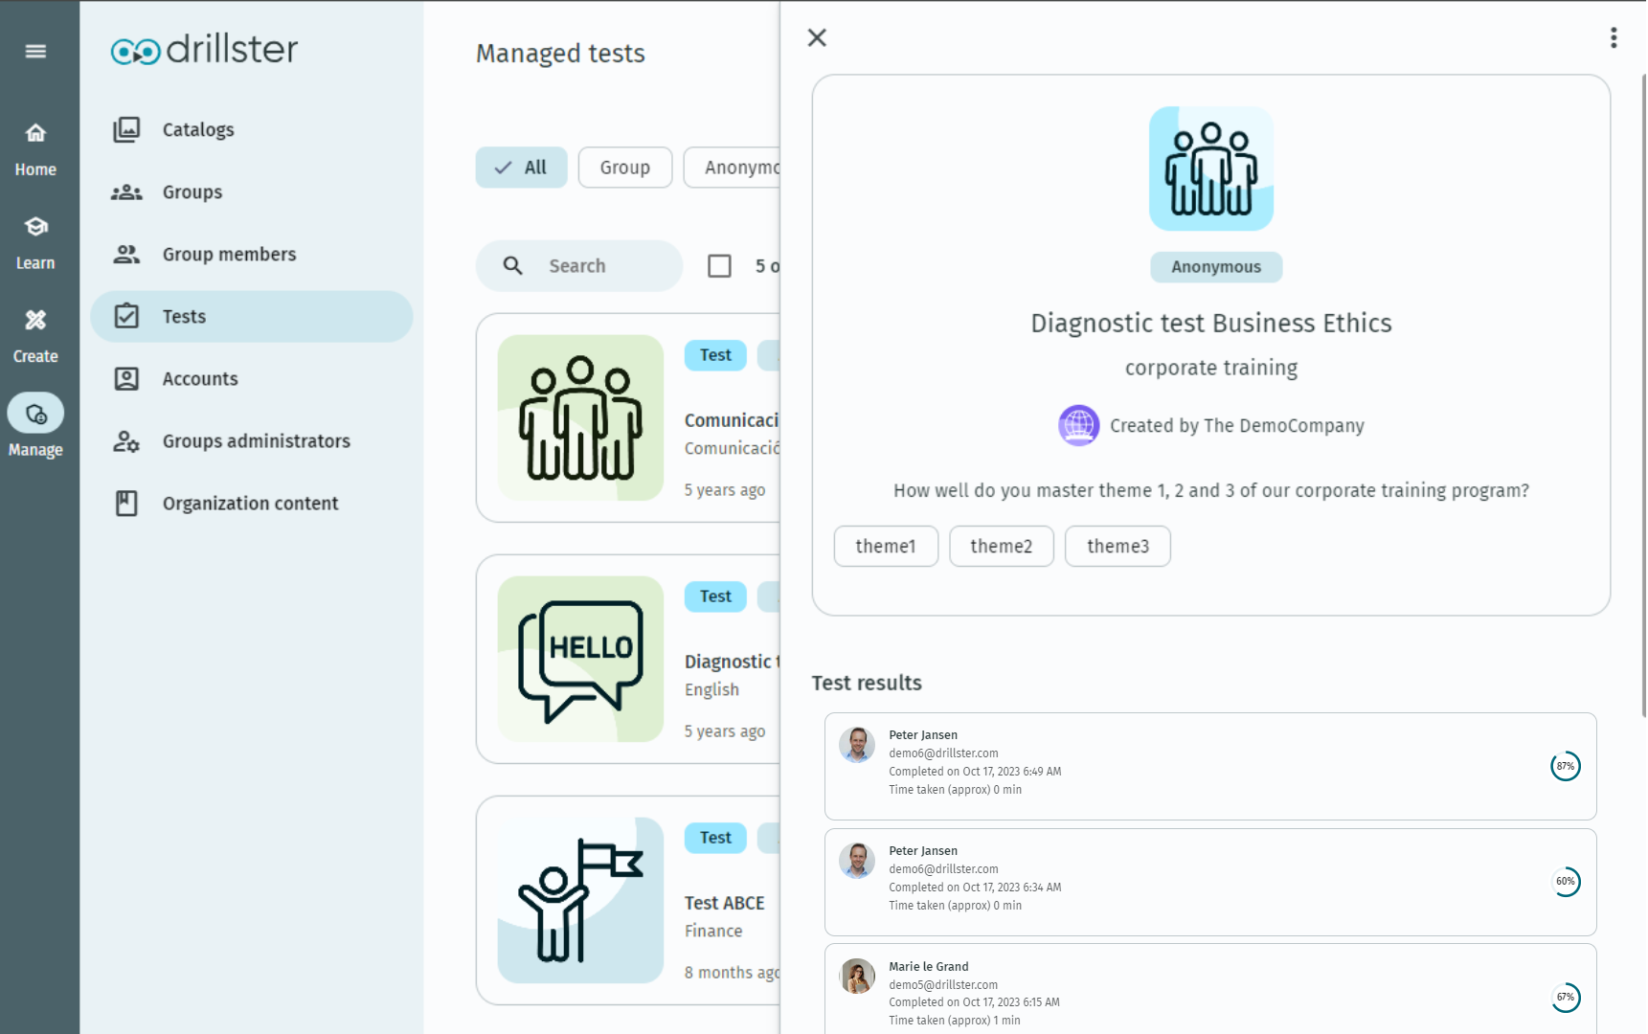Click the 87% score progress circle
Viewport: 1648px width, 1034px height.
1566,766
